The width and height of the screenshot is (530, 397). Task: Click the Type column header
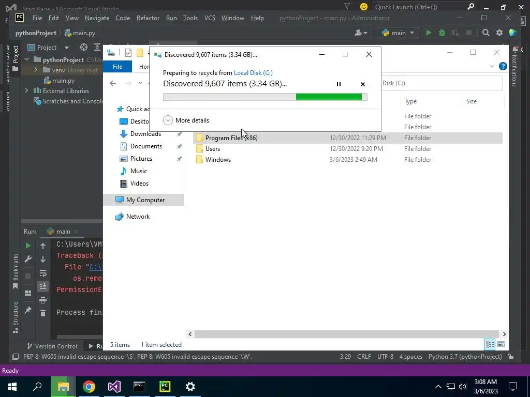(x=431, y=101)
